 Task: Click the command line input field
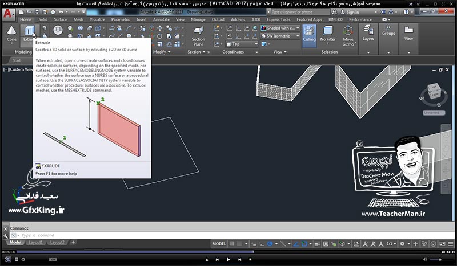232,235
